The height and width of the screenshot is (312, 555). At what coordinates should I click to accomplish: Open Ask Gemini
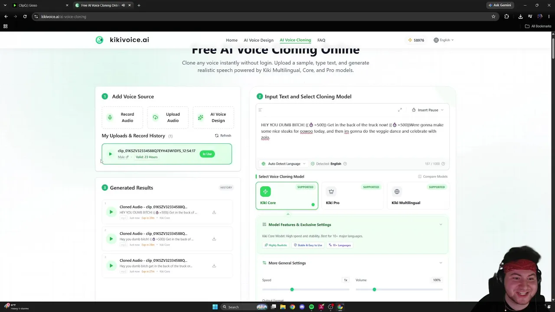point(499,5)
